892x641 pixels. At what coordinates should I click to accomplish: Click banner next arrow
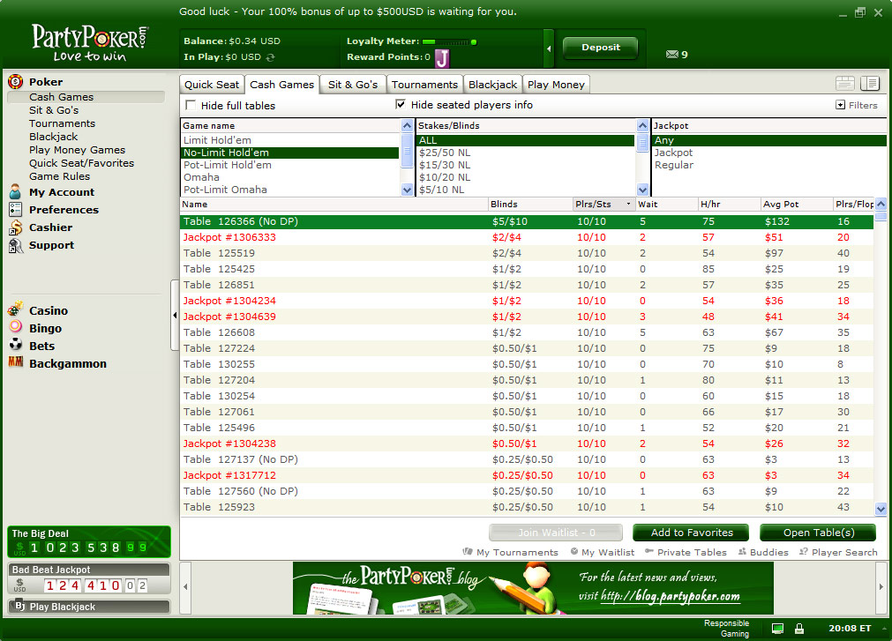tap(881, 587)
